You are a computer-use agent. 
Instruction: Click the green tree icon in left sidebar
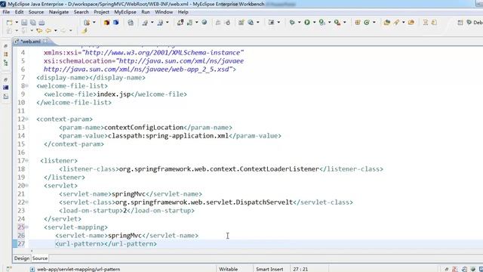[5, 63]
